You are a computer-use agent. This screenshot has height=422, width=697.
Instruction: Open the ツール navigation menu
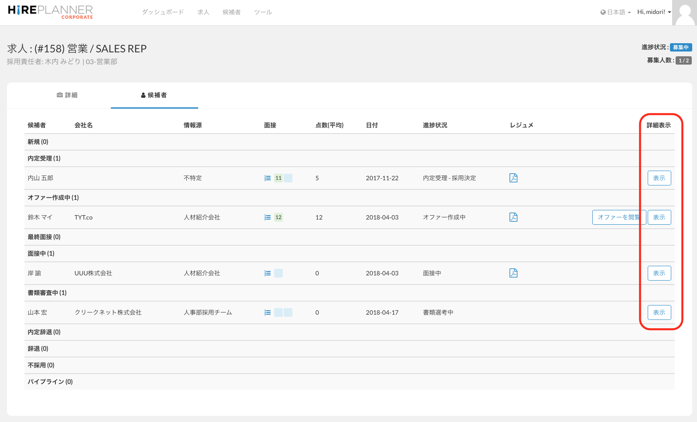263,12
